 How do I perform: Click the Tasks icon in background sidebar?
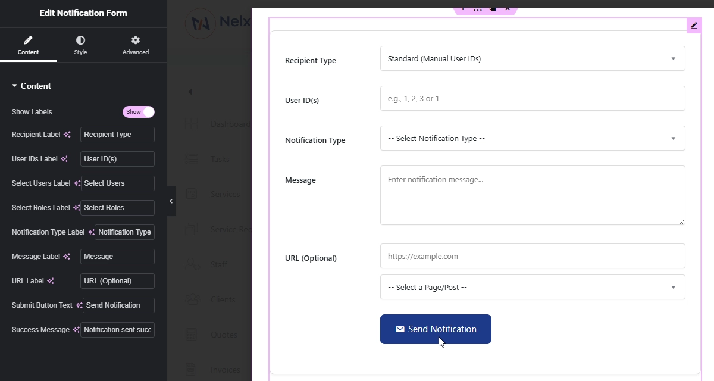click(191, 159)
